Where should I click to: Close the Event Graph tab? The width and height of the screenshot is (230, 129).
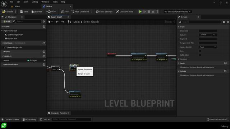68,17
